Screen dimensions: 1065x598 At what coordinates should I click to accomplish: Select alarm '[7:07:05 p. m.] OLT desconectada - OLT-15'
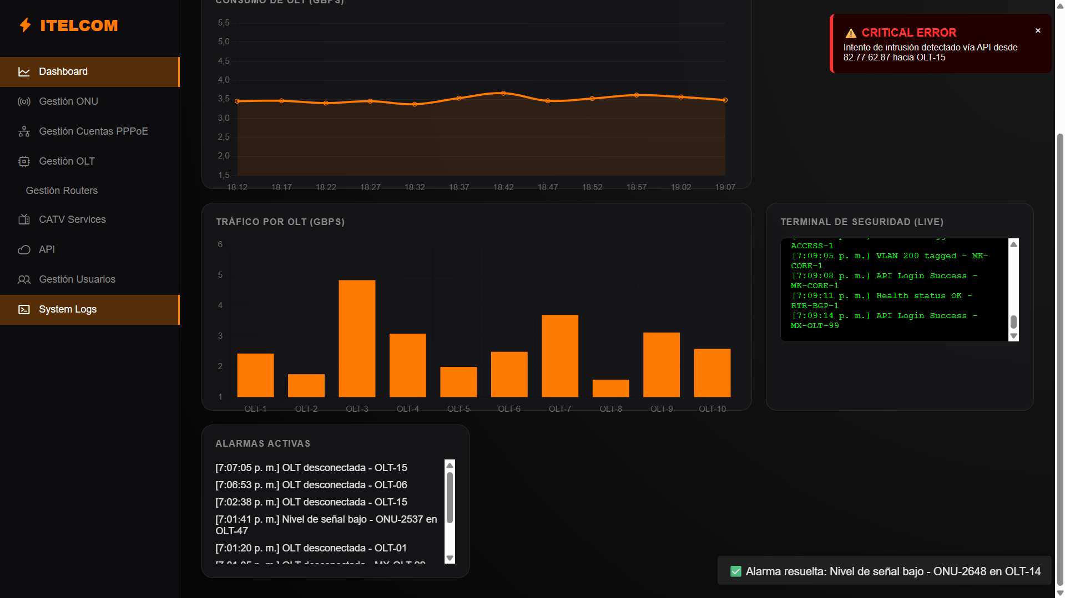tap(311, 468)
